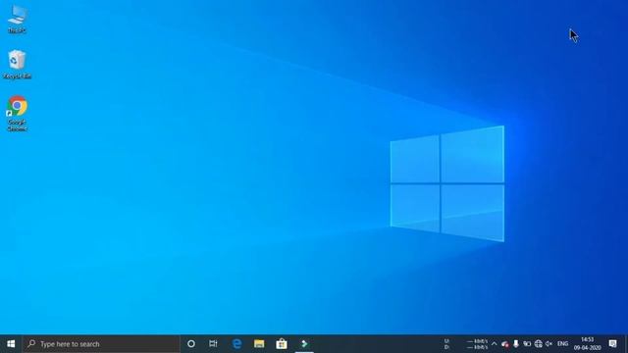This screenshot has height=353, width=628.
Task: Click the red-dot cloud tray icon
Action: pos(505,344)
